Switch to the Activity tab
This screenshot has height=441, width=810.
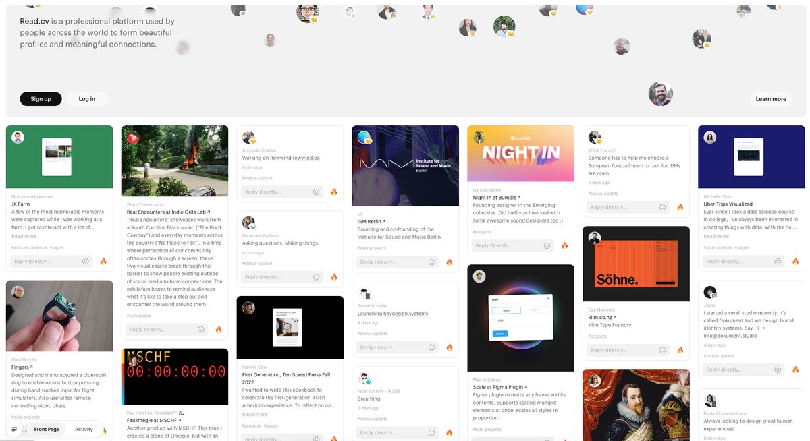pos(84,429)
